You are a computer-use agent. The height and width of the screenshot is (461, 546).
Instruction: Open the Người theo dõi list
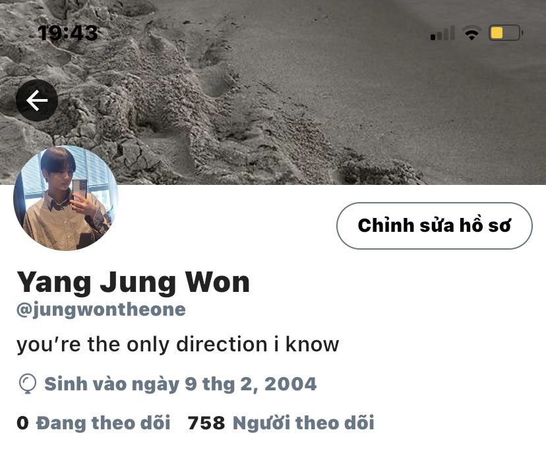tap(303, 423)
